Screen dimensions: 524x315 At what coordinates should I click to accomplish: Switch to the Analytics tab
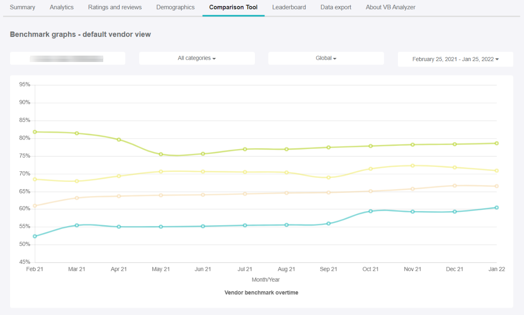tap(62, 7)
